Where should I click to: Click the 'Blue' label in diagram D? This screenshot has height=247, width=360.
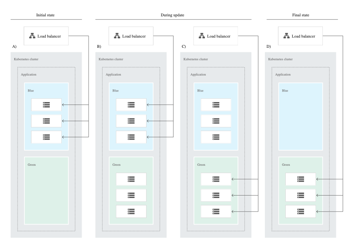[x=285, y=91]
